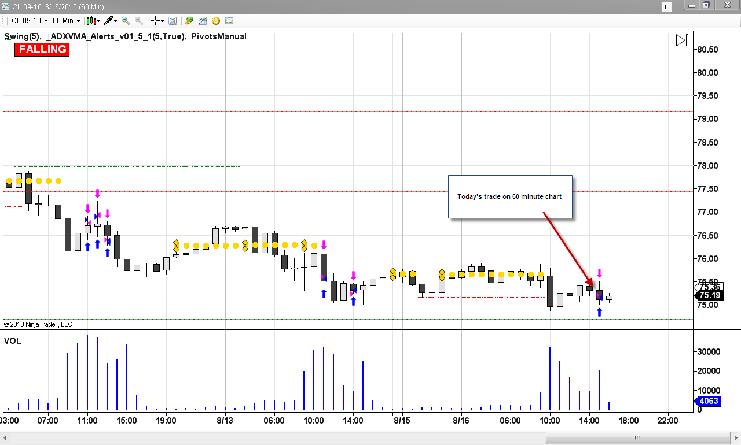Click the black 75.19 current price marker
Image resolution: width=741 pixels, height=445 pixels.
[x=709, y=295]
